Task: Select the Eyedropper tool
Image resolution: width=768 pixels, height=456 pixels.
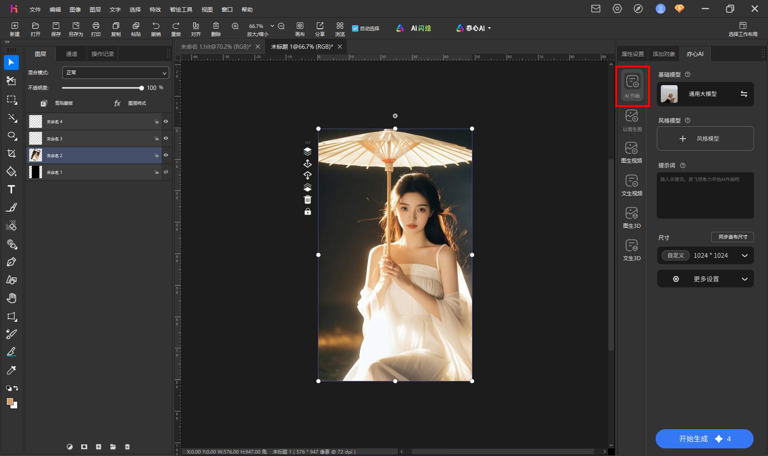Action: [x=11, y=370]
